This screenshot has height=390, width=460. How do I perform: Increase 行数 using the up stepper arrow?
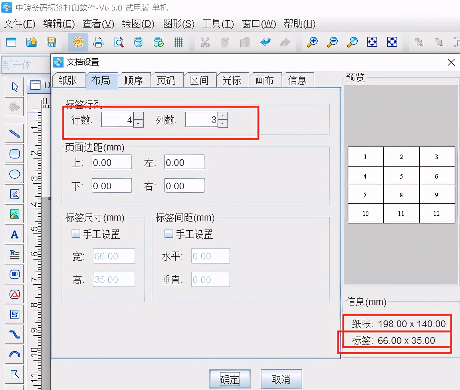(138, 116)
